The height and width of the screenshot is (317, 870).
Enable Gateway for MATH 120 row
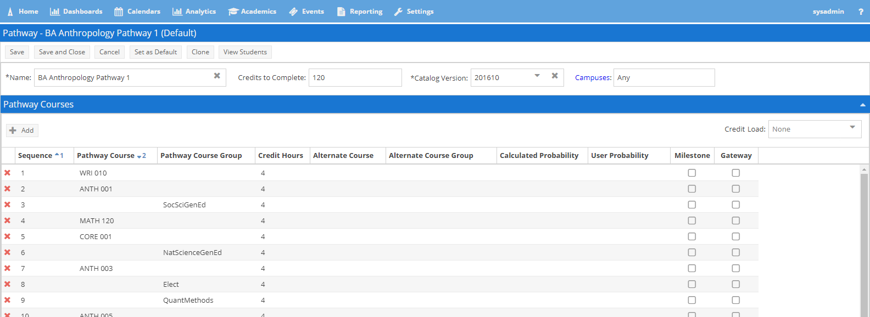tap(736, 220)
